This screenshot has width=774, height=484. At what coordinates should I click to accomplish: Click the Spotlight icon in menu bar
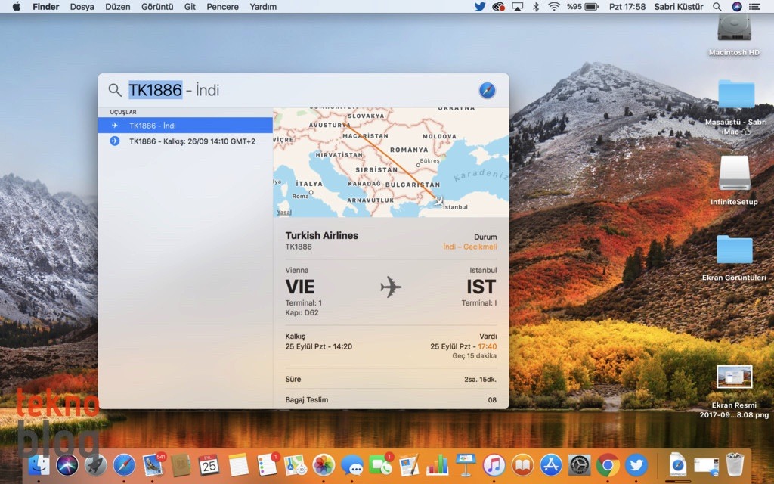tap(717, 6)
